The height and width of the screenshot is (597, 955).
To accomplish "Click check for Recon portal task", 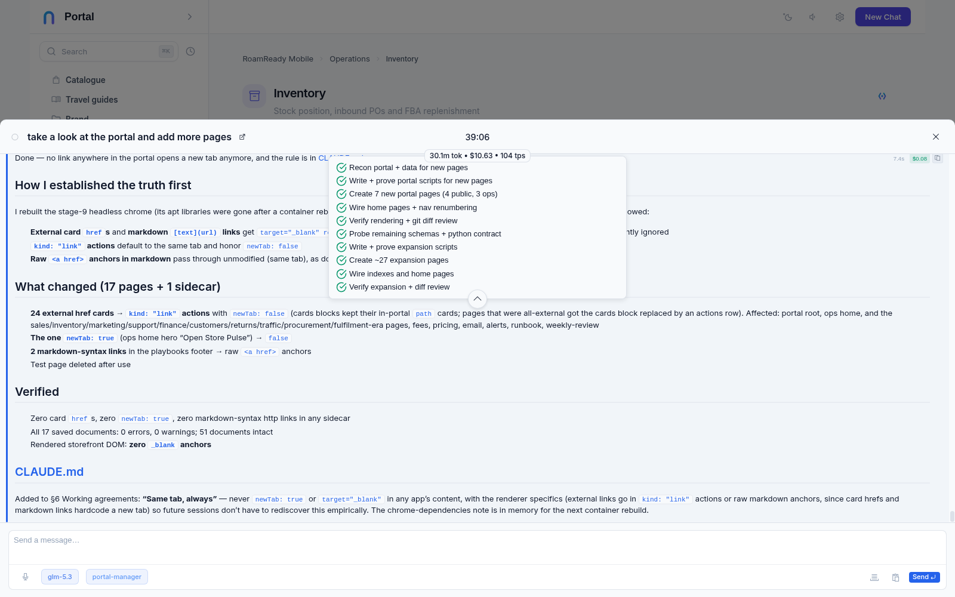I will pos(341,168).
